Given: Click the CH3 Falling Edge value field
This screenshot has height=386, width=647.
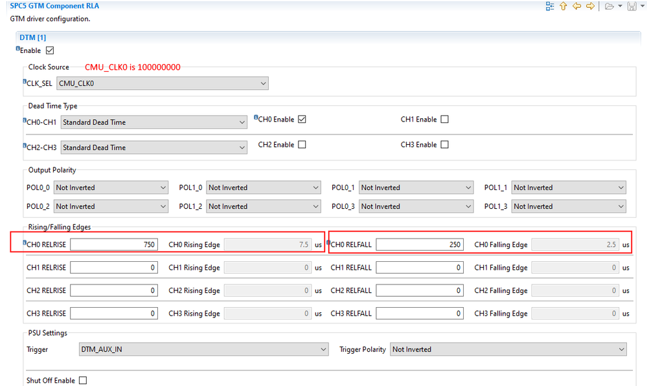Looking at the screenshot, I should (x=576, y=314).
